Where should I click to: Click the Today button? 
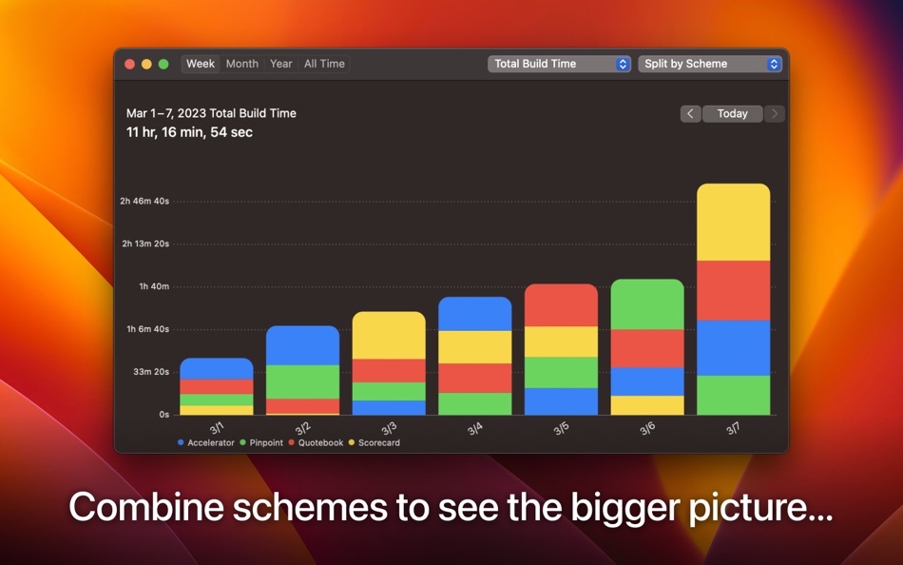[733, 113]
